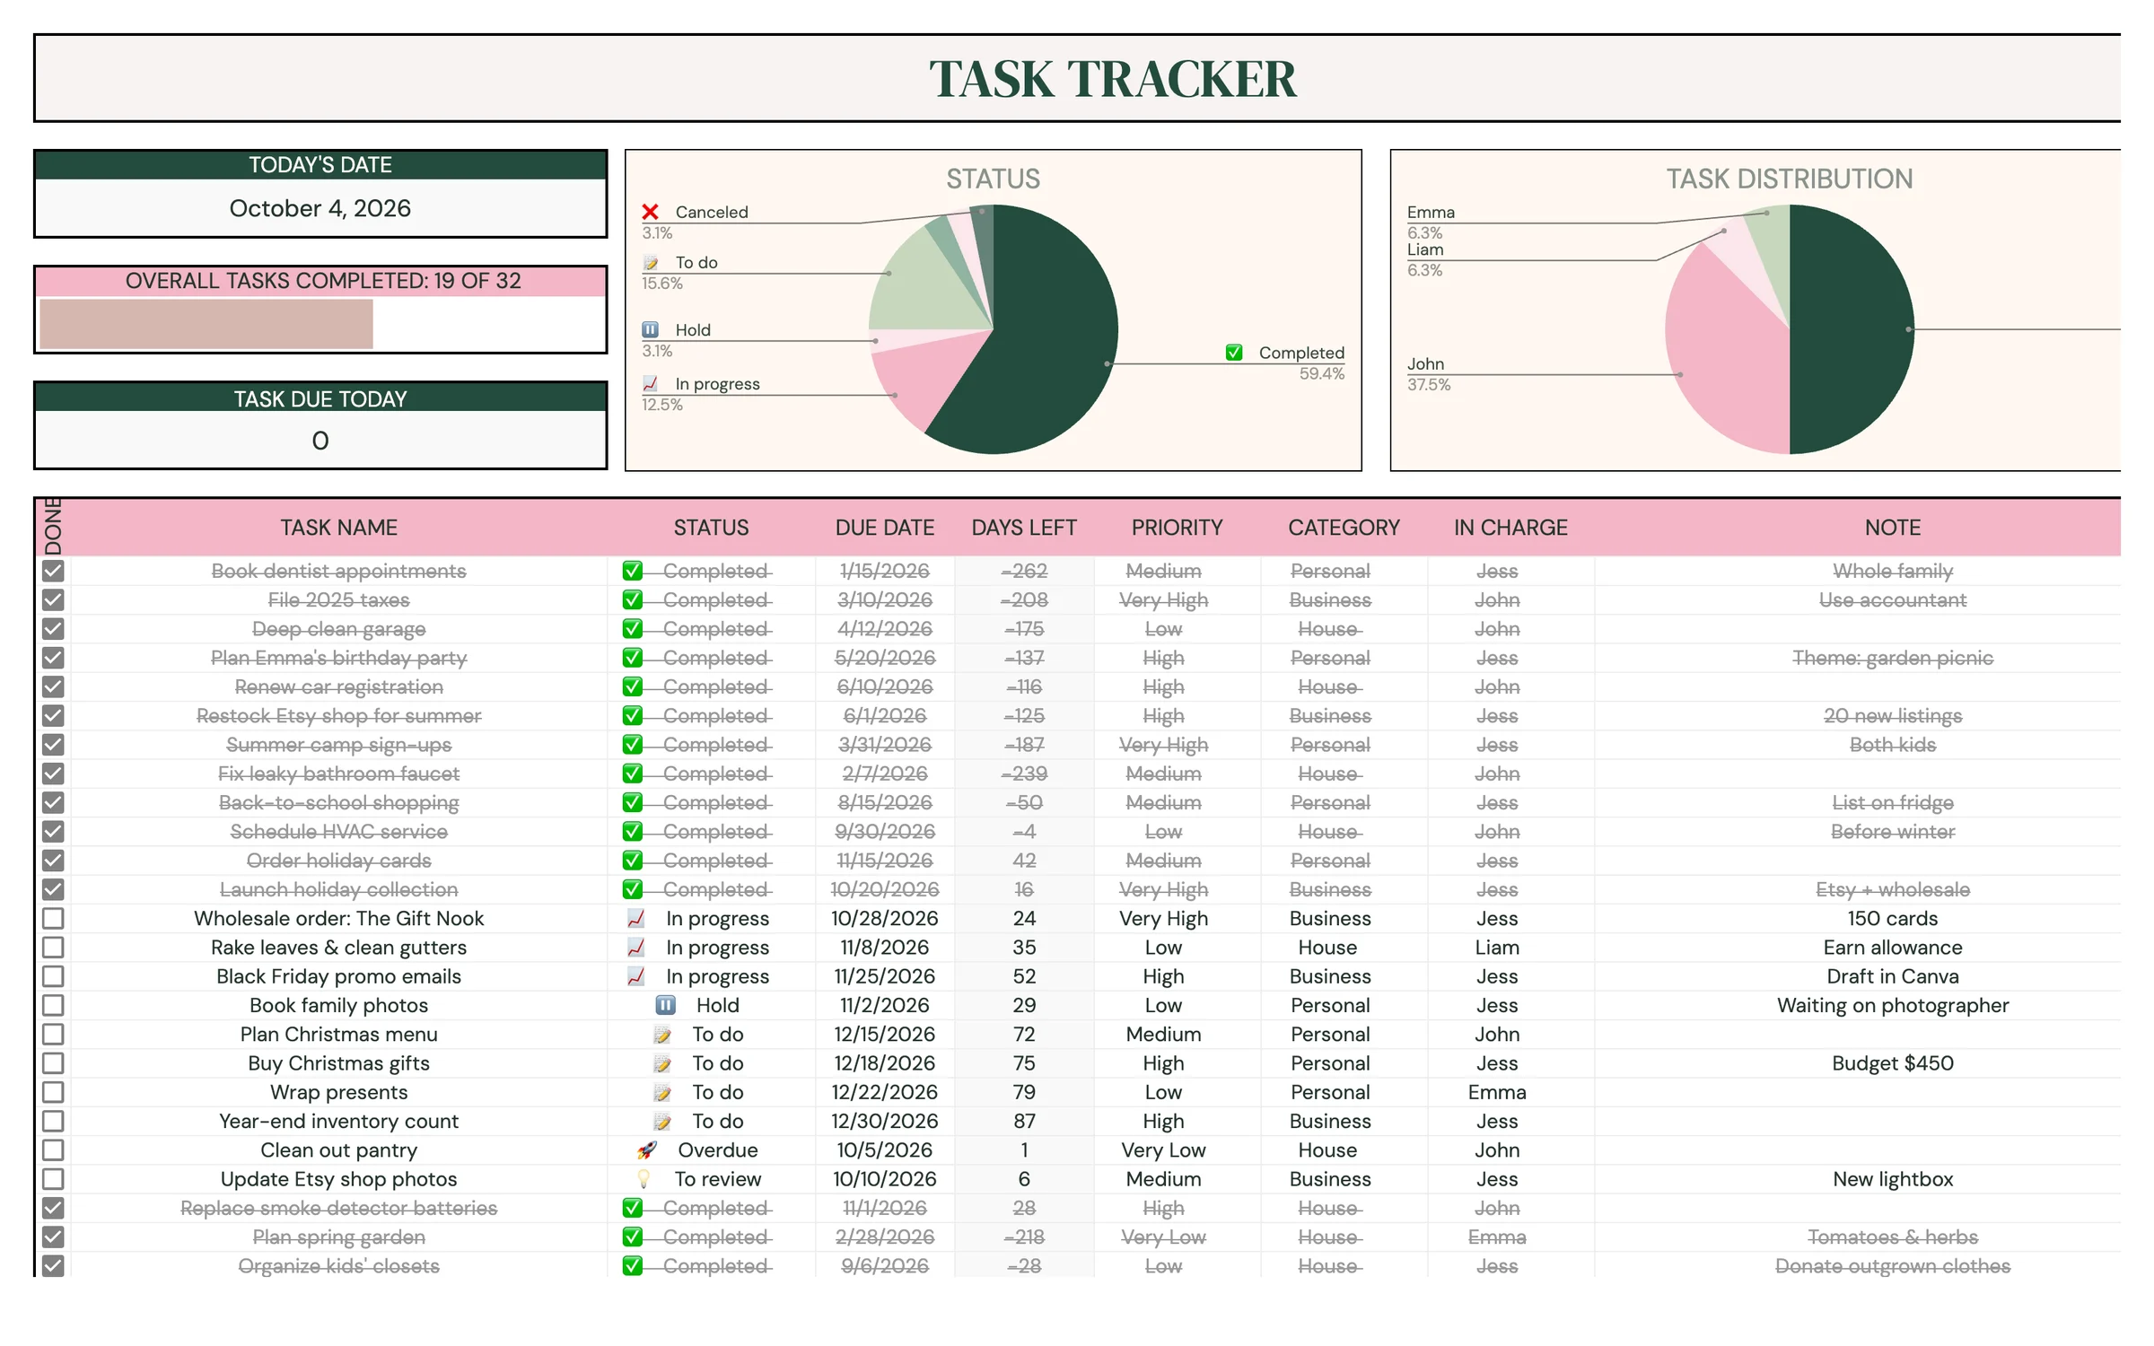The height and width of the screenshot is (1346, 2154).
Task: Click the TASK TRACKER title
Action: tap(1112, 79)
